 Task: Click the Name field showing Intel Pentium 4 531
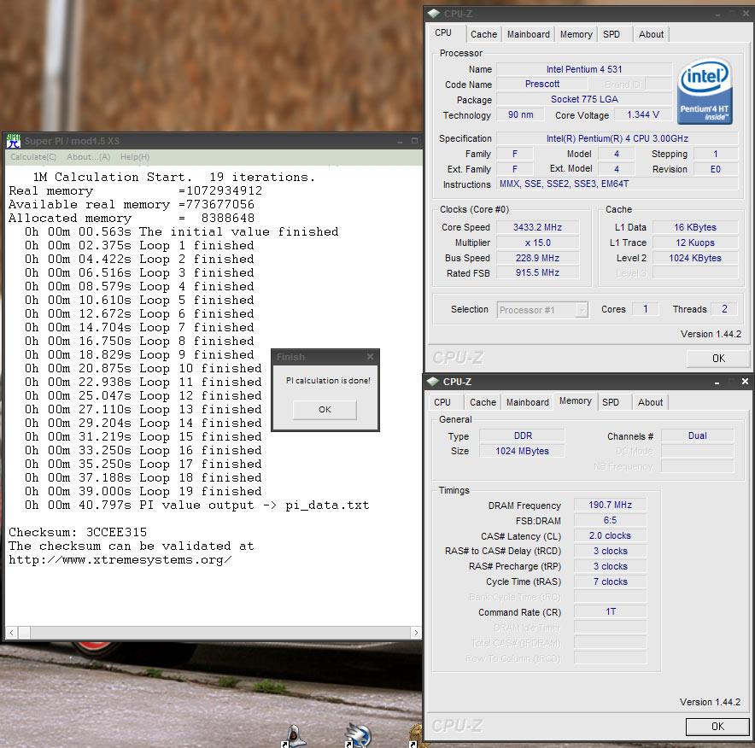pyautogui.click(x=584, y=69)
